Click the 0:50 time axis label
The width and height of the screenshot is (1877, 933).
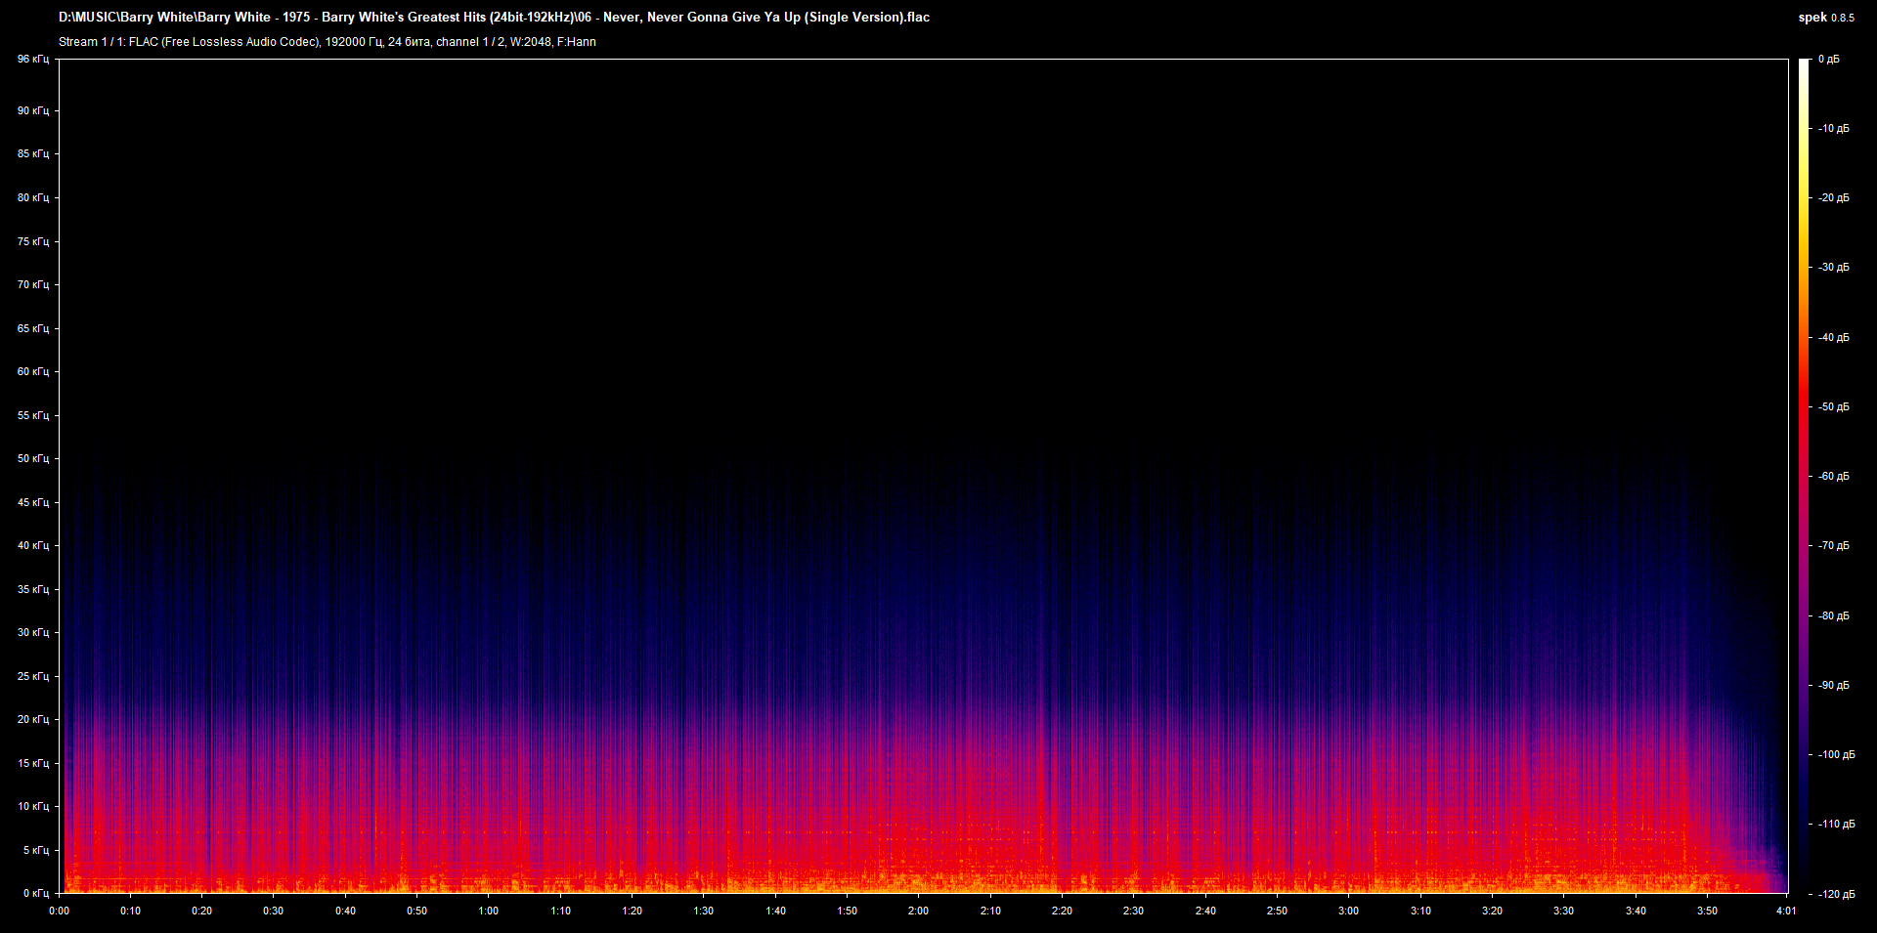pyautogui.click(x=416, y=911)
